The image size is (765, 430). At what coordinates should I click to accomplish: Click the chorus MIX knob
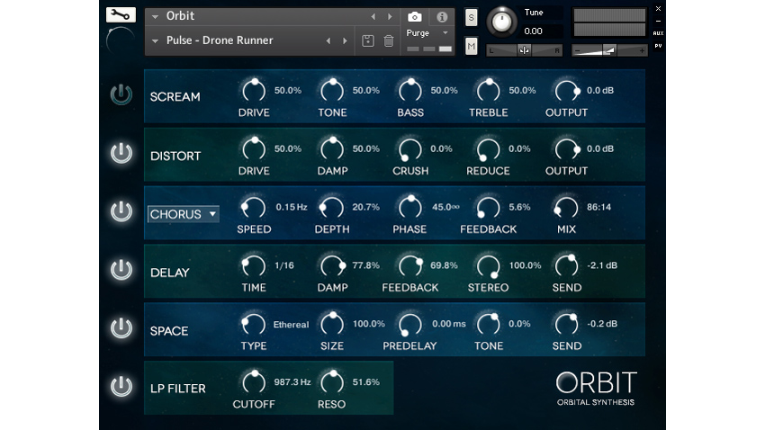[x=566, y=208]
